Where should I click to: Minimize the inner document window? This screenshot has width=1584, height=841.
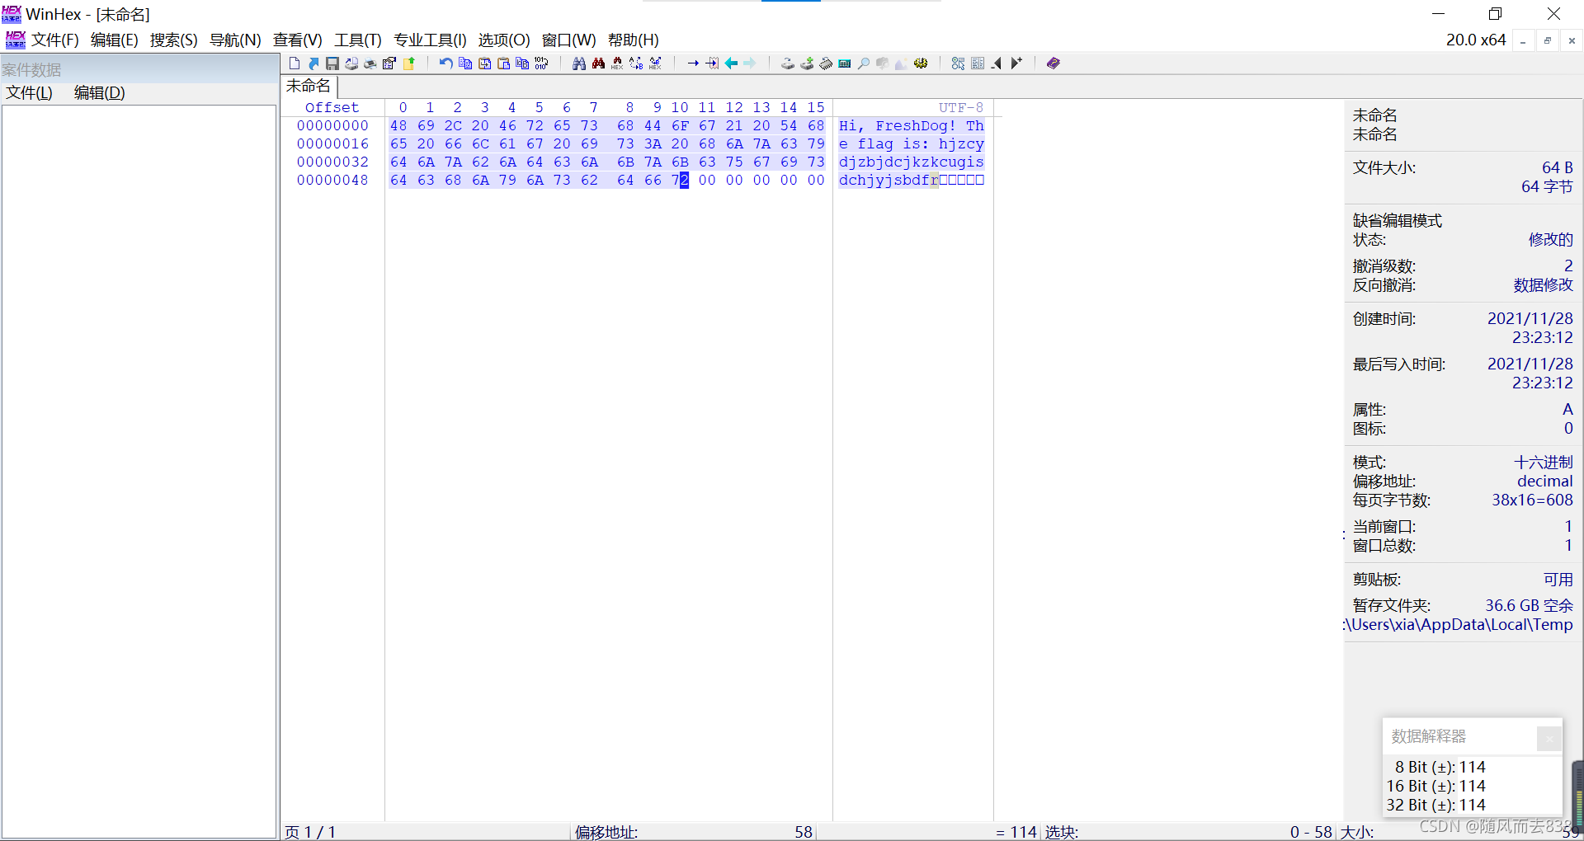(x=1523, y=40)
